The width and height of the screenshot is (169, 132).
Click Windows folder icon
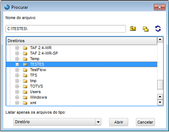(25, 97)
